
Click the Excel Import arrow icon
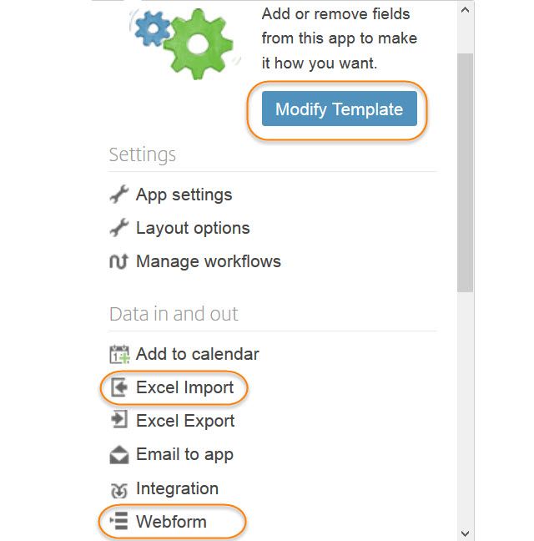point(119,387)
